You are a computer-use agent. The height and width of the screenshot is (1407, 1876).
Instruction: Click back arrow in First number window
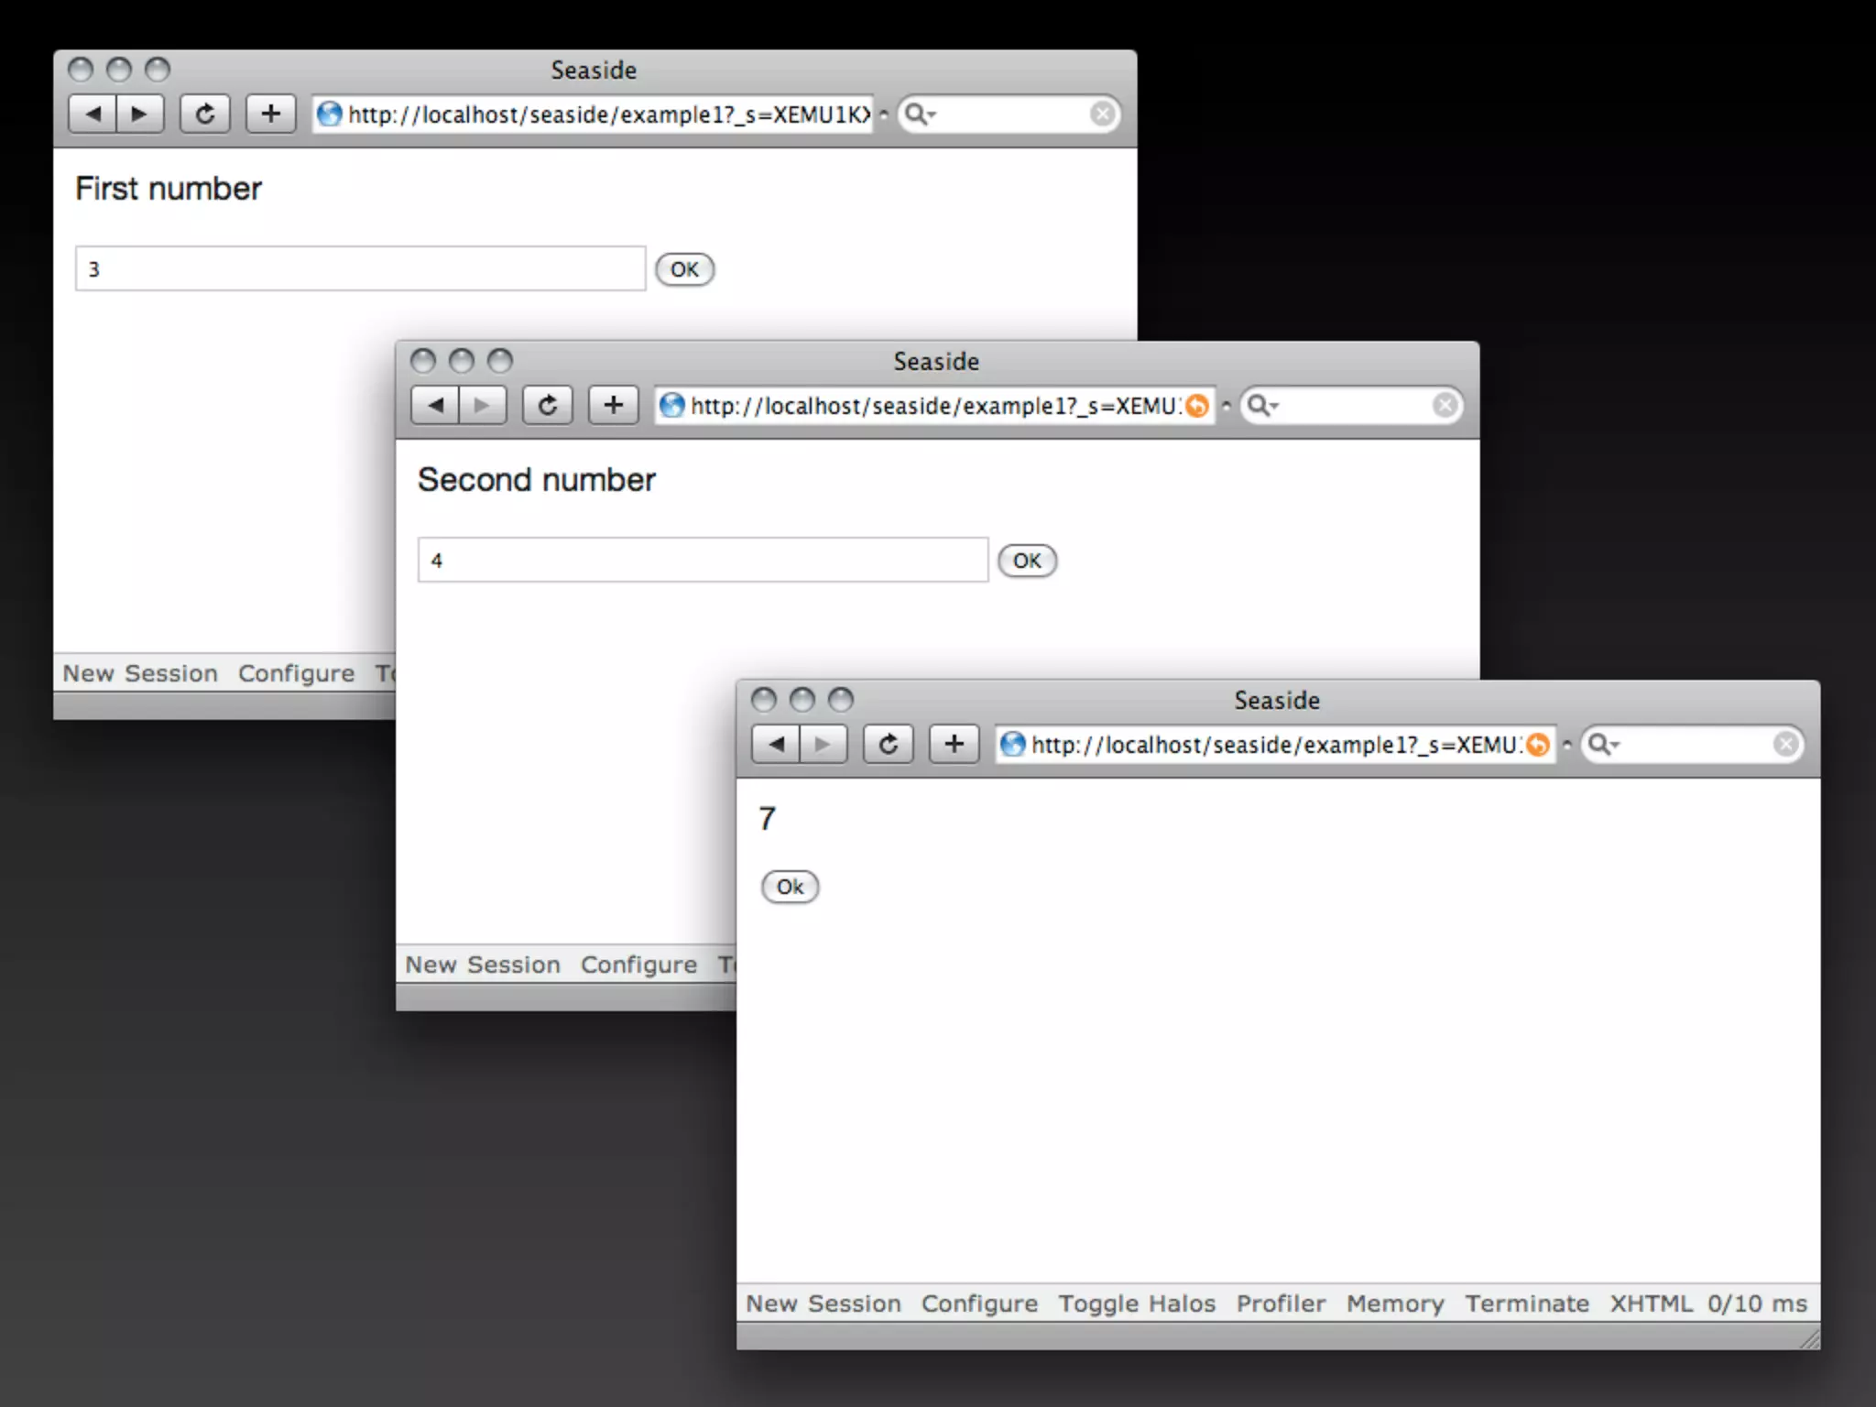[93, 115]
